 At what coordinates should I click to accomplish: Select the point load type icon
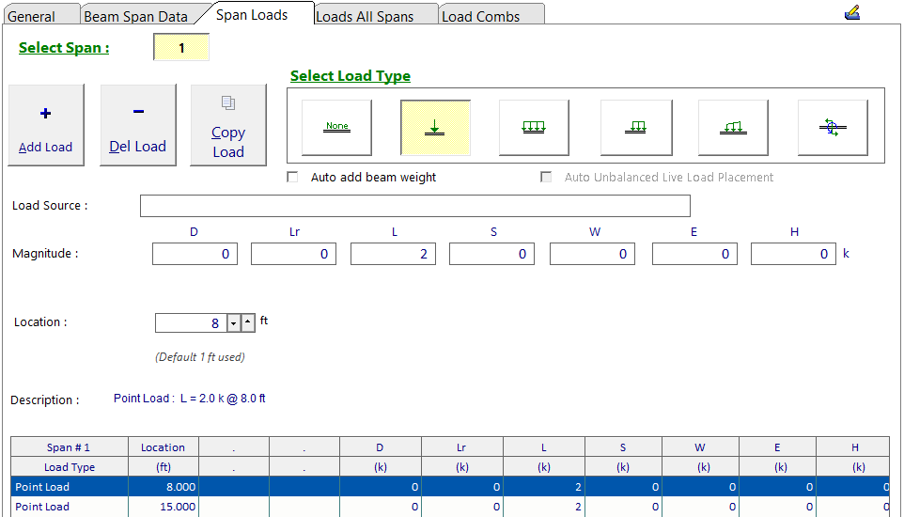coord(435,127)
